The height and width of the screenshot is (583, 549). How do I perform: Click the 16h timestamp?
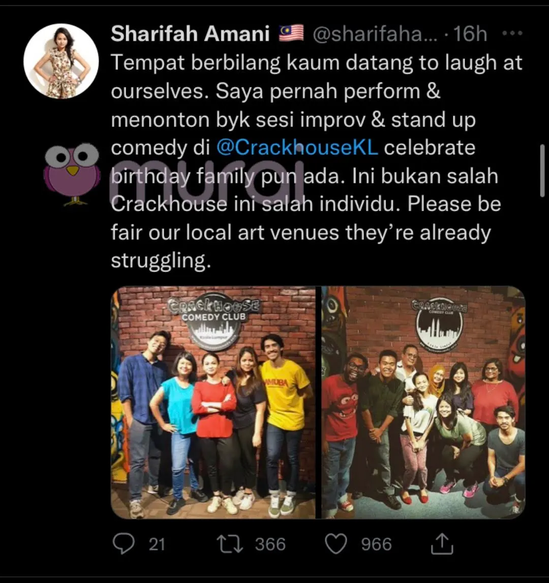470,34
